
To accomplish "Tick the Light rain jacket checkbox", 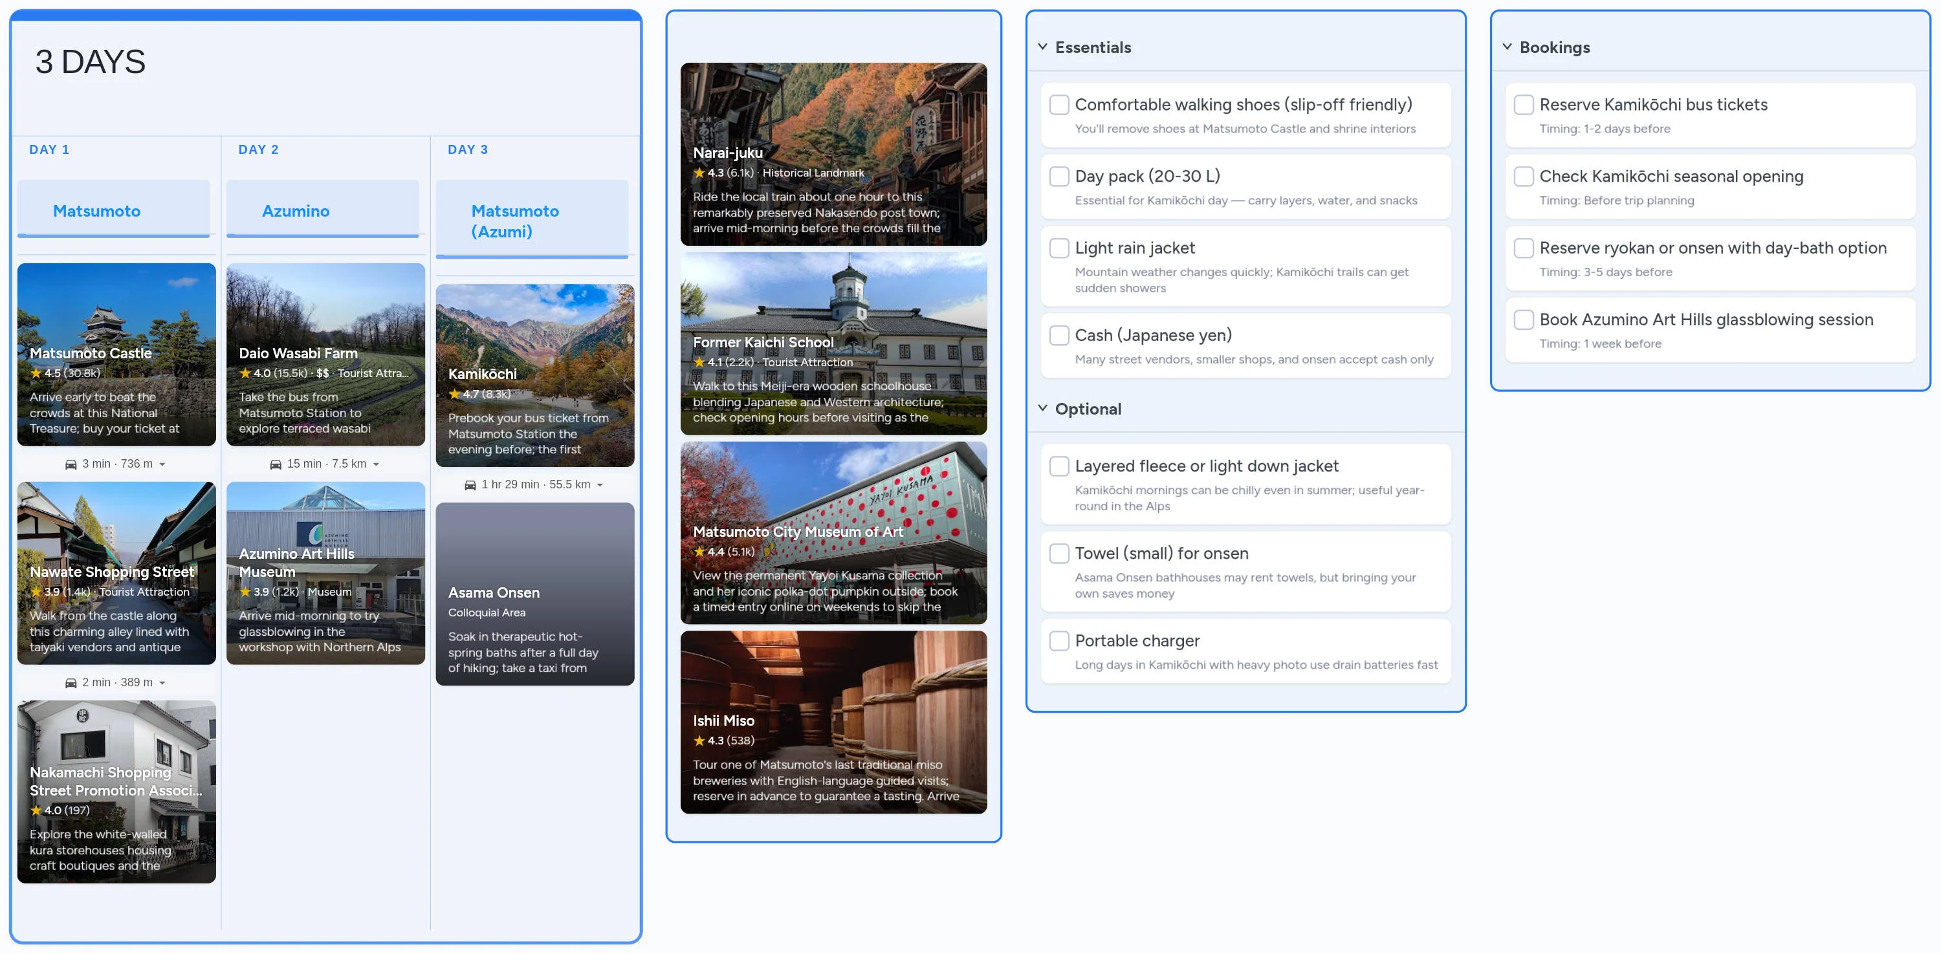I will click(1059, 248).
